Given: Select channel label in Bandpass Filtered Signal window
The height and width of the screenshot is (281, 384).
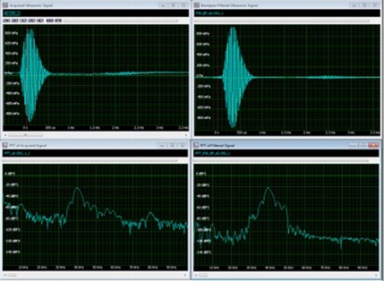Looking at the screenshot, I should [210, 13].
